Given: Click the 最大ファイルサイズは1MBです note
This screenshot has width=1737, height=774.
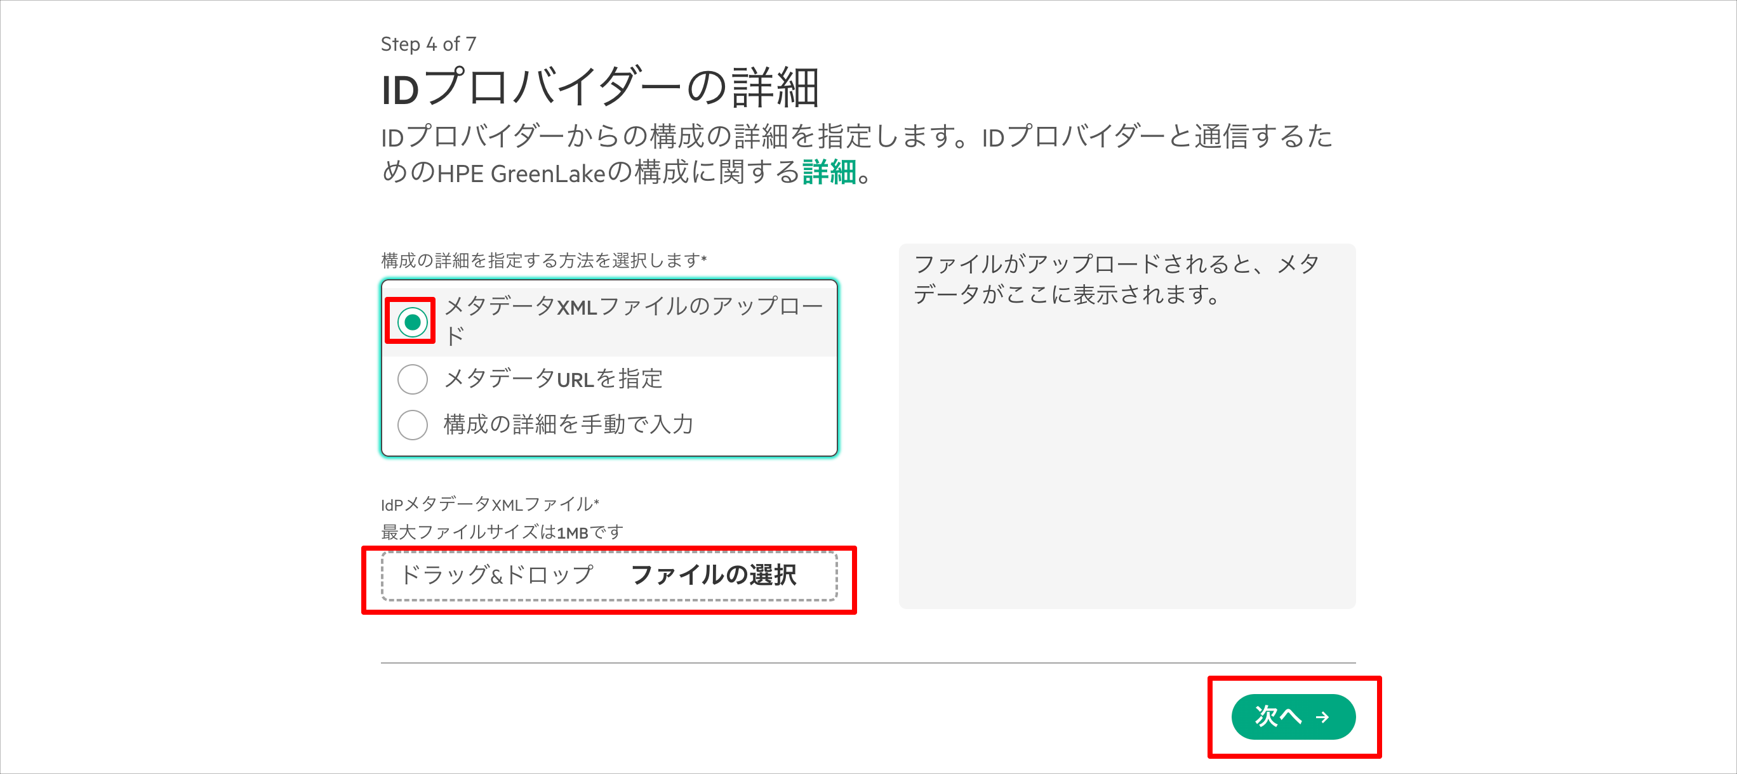Looking at the screenshot, I should point(502,532).
